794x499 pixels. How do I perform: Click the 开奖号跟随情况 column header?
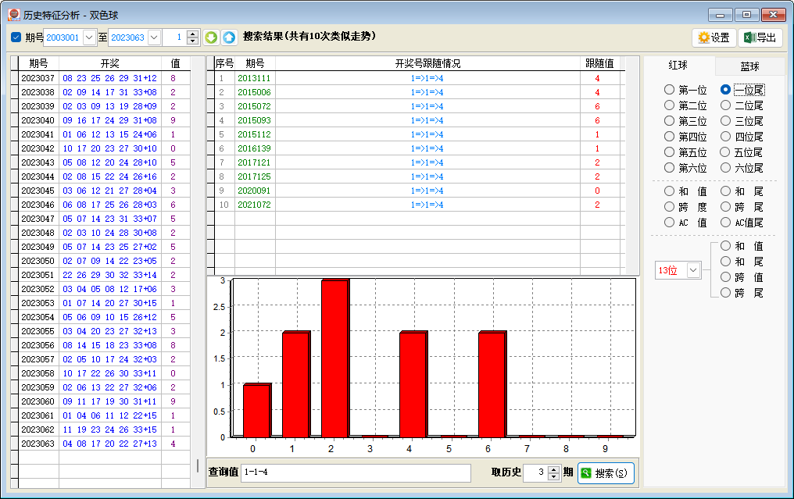(427, 63)
